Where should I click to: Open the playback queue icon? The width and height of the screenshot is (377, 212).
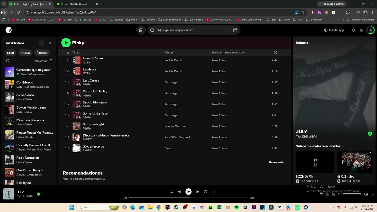tap(327, 194)
